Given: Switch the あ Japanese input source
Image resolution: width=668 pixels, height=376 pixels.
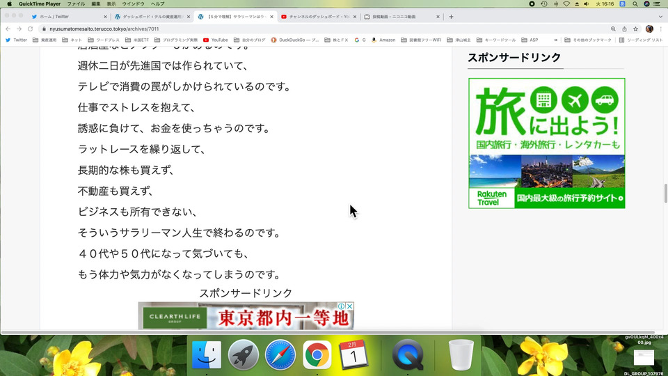Looking at the screenshot, I should 622,4.
